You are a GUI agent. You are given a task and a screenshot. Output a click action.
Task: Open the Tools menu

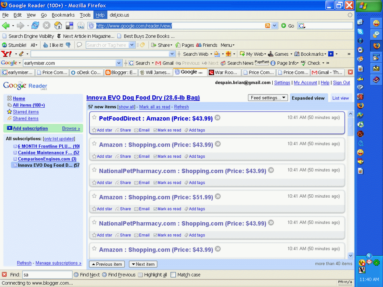(85, 15)
